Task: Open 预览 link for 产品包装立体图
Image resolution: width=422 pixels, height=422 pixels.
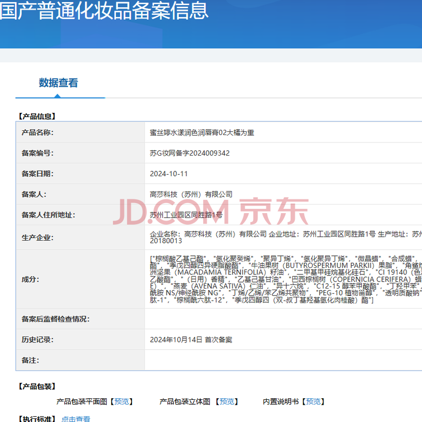Action: click(227, 401)
